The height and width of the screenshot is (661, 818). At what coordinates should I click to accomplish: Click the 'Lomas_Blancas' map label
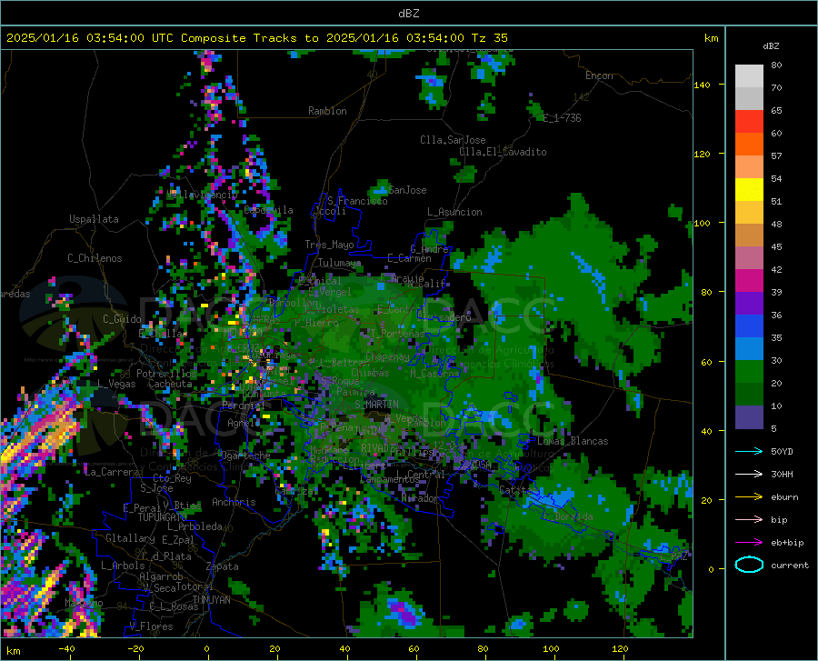(573, 441)
